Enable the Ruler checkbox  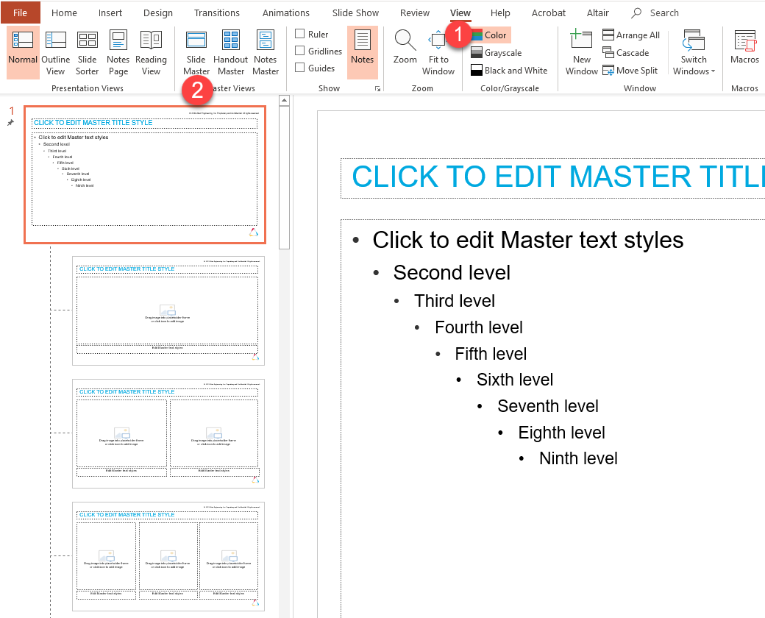[300, 34]
